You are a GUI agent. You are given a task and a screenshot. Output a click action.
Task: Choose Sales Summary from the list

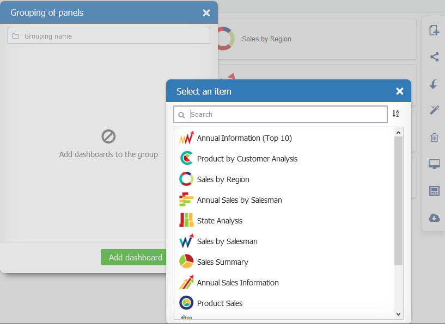click(x=222, y=262)
